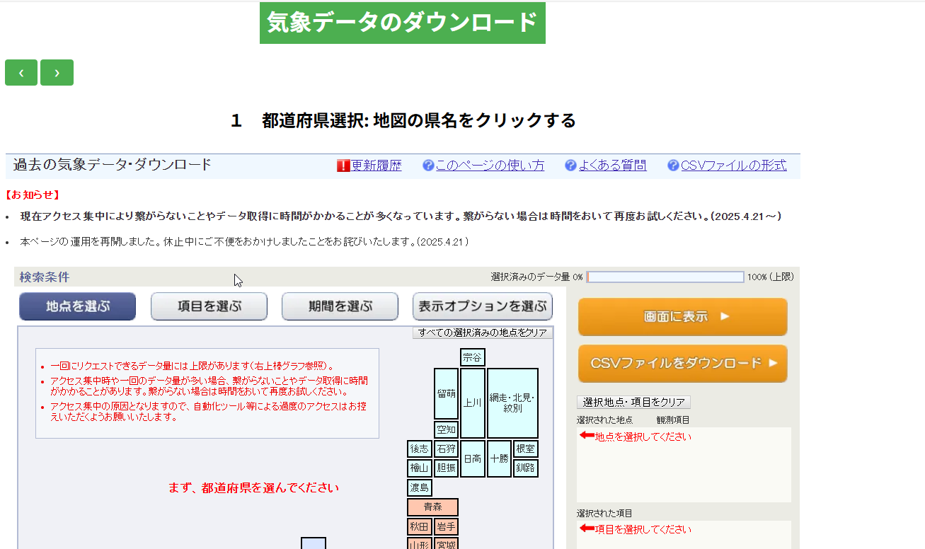
Task: Open the よくある質問 page
Action: pyautogui.click(x=611, y=165)
